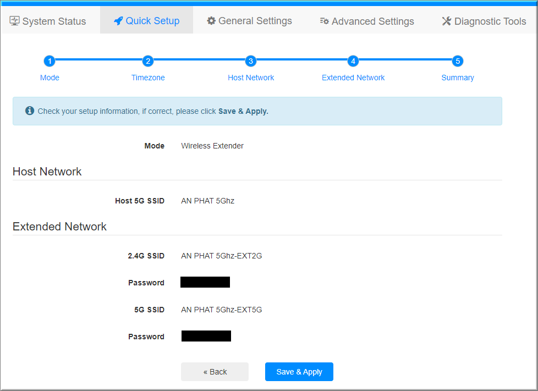Jump to step 1 circle

click(x=50, y=61)
